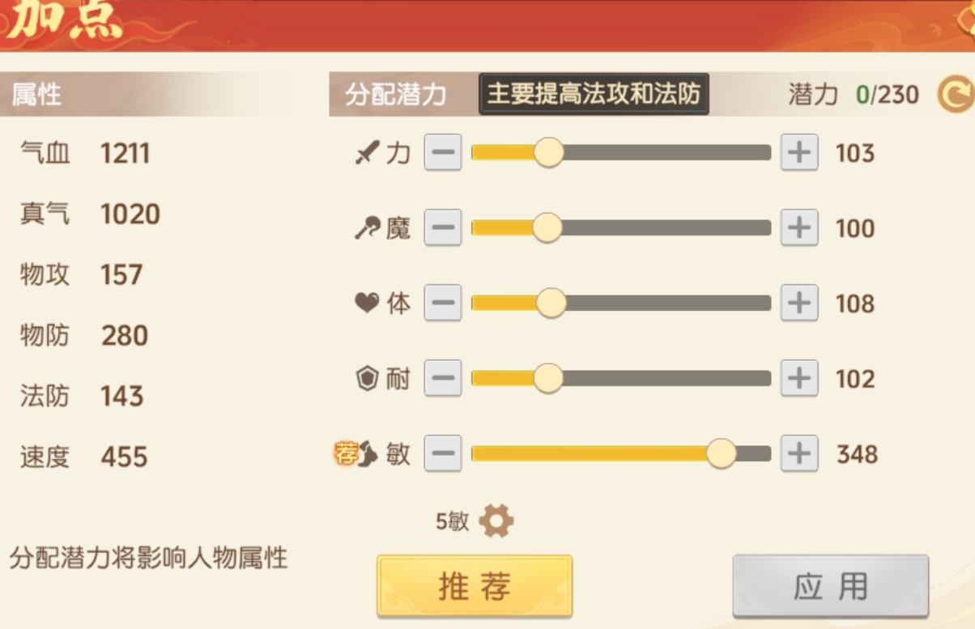The width and height of the screenshot is (975, 629).
Task: Decrease 魔 with its minus button
Action: 442,227
